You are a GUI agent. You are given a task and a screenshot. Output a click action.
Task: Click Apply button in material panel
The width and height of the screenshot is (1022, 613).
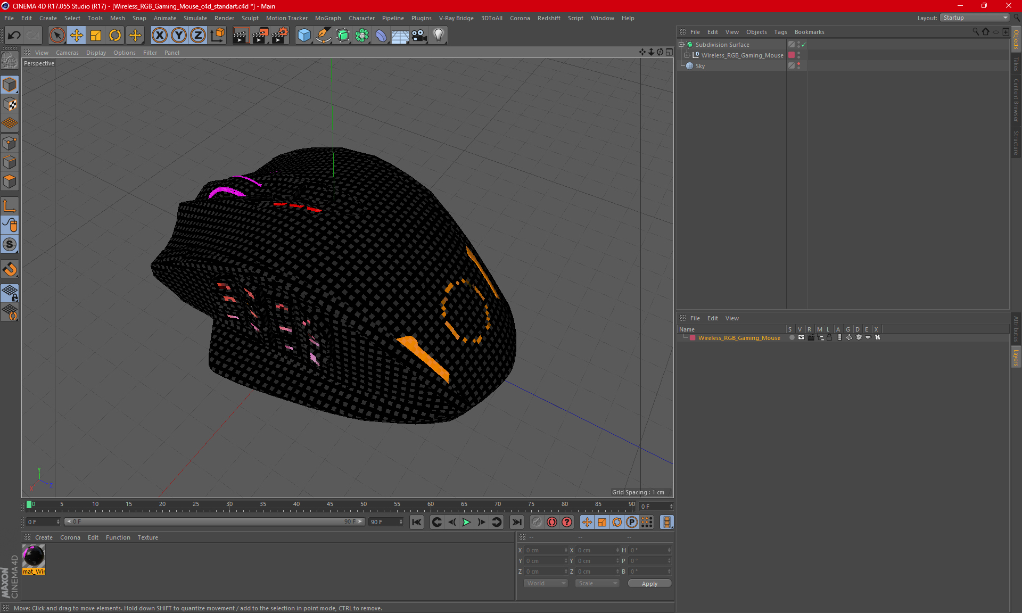[x=648, y=583]
